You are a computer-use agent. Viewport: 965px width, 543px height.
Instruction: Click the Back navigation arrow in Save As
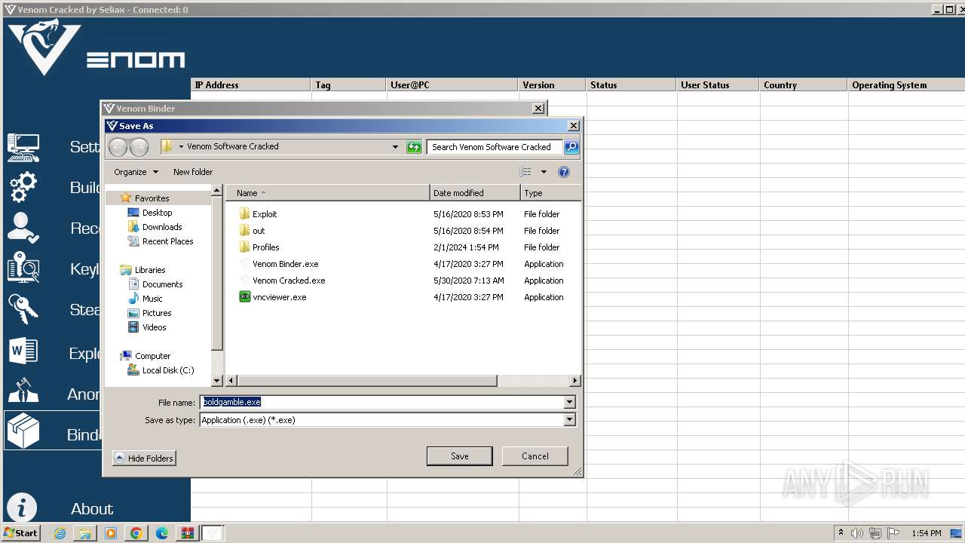118,147
